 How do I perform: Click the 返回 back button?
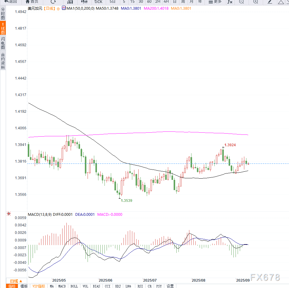(x=11, y=2)
